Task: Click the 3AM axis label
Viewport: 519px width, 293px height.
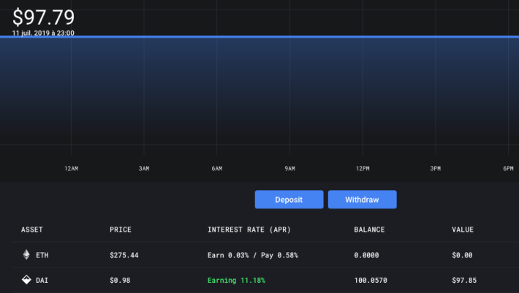Action: click(x=144, y=168)
